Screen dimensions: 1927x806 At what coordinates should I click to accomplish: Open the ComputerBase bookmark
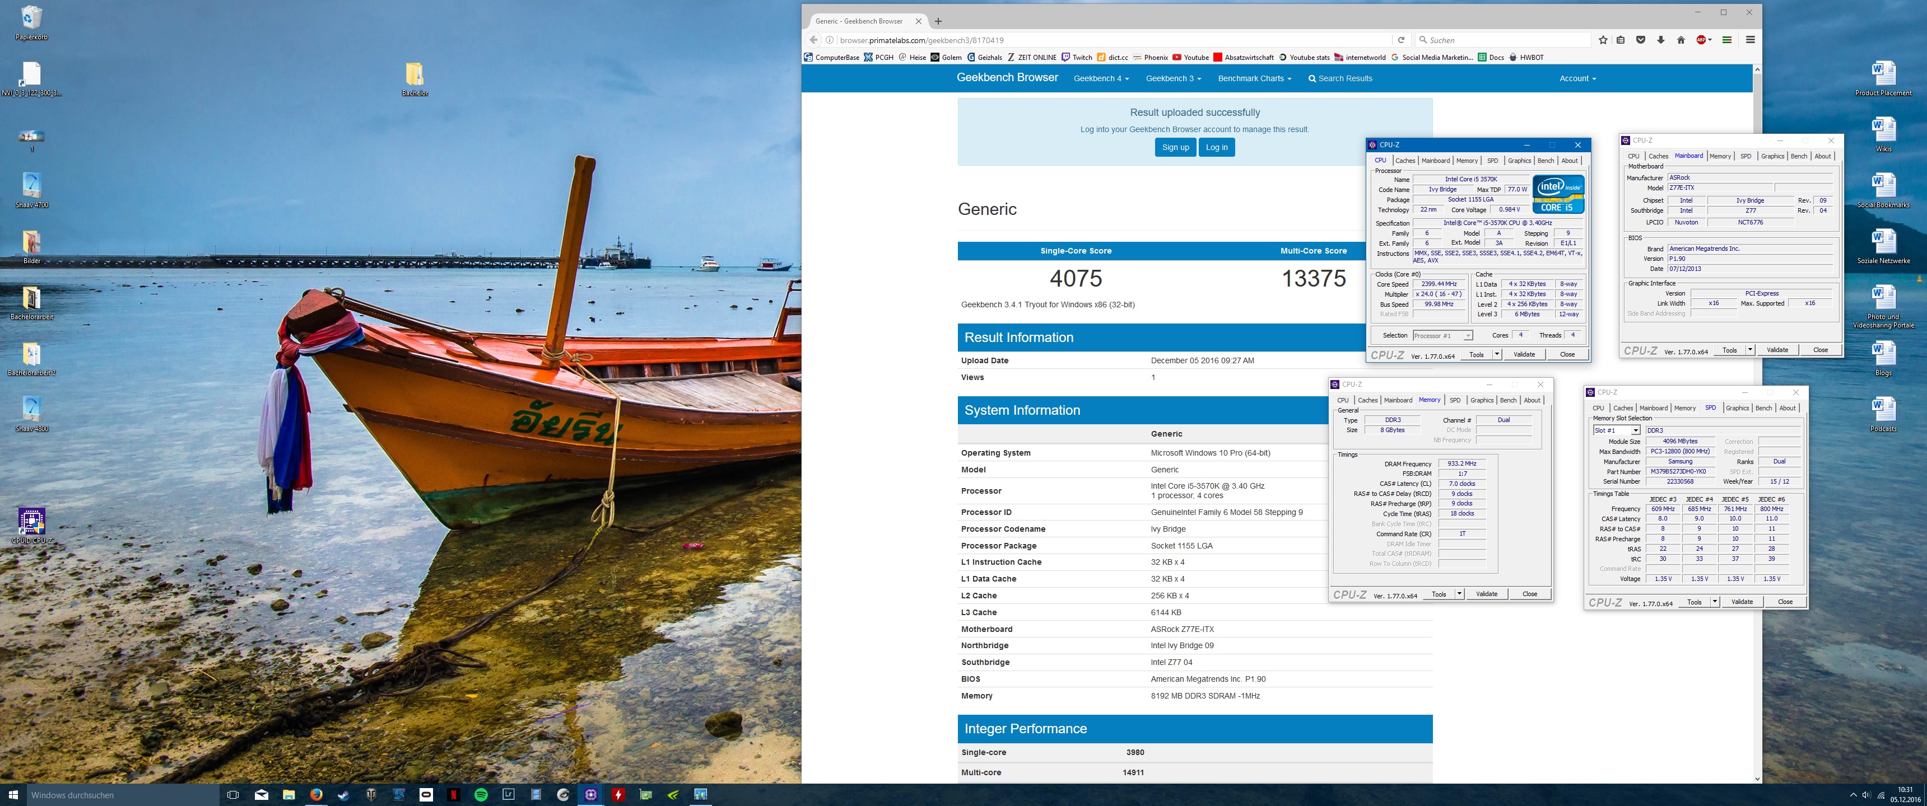[x=832, y=58]
